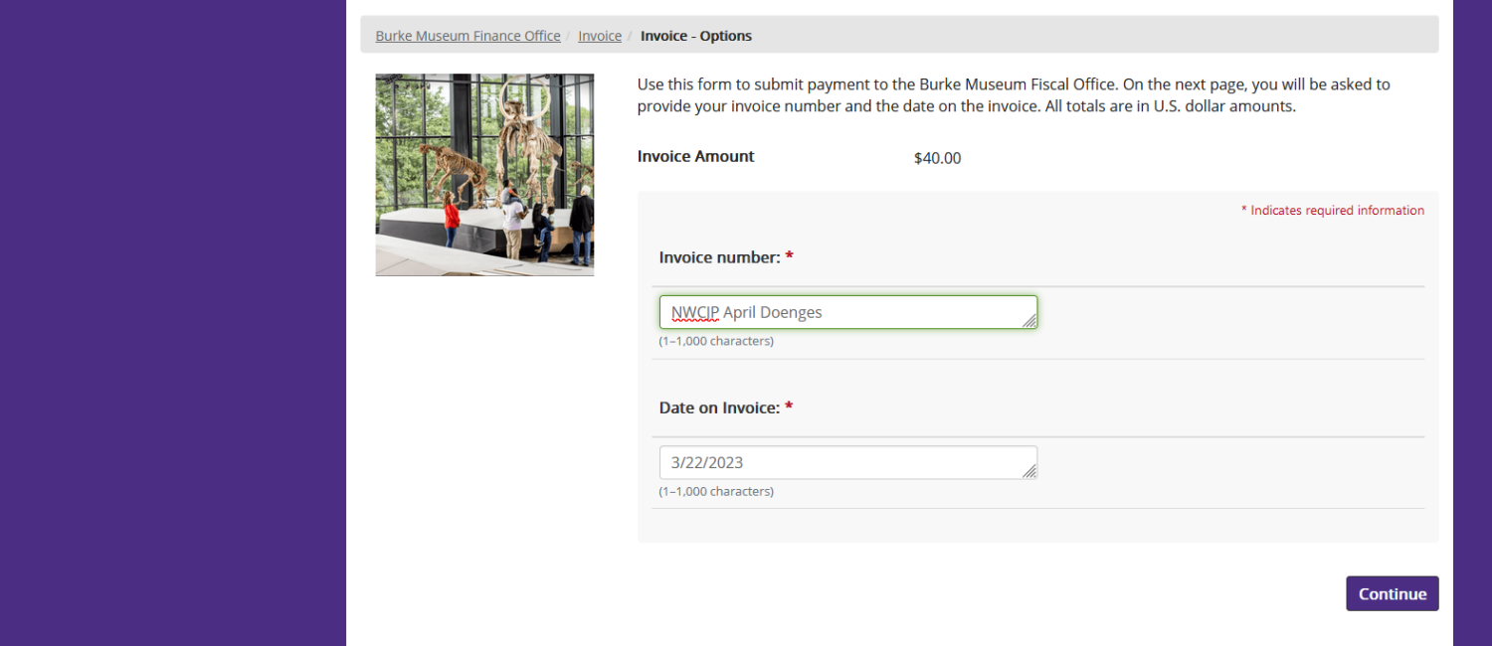This screenshot has width=1492, height=646.
Task: Click the mammoth skeleton museum photo
Action: [484, 175]
